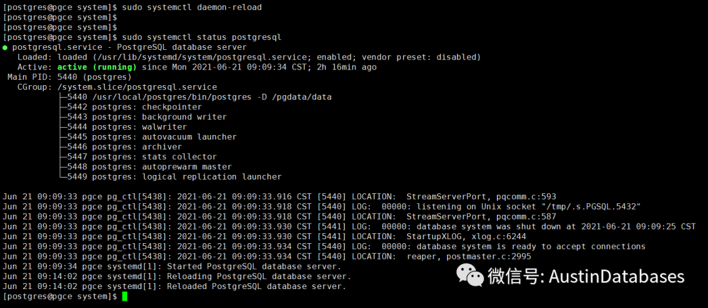Select the 5444 walwriter process line

point(123,127)
